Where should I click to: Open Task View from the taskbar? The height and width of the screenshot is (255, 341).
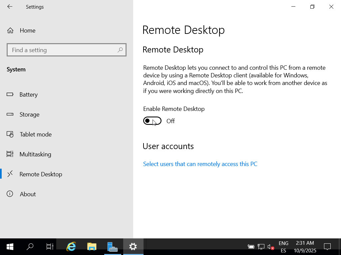tap(50, 247)
